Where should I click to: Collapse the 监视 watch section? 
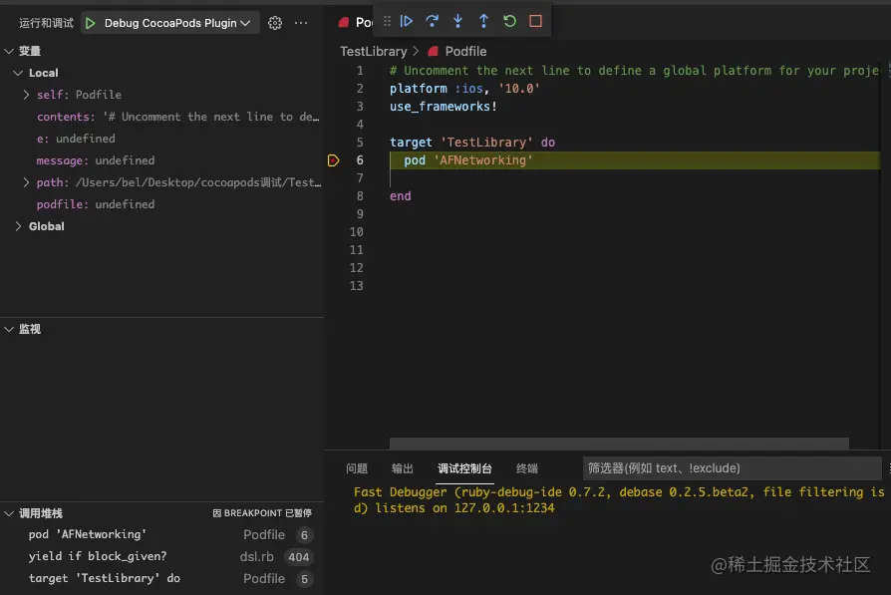(9, 329)
